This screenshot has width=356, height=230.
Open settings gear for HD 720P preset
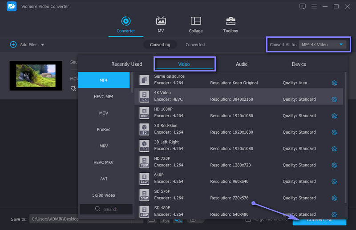click(334, 165)
